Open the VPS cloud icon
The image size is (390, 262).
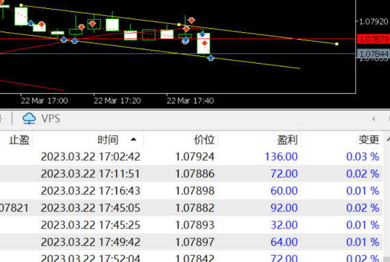tap(29, 118)
